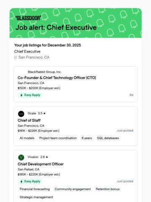Click the lightning icon on Vivalon Easy Apply

click(21, 182)
